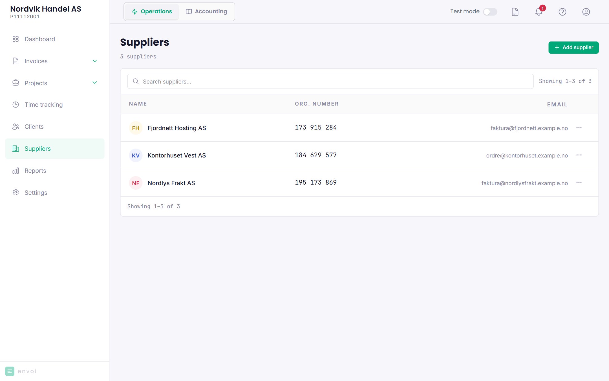Open notifications bell with badge
This screenshot has height=381, width=609.
pos(539,12)
